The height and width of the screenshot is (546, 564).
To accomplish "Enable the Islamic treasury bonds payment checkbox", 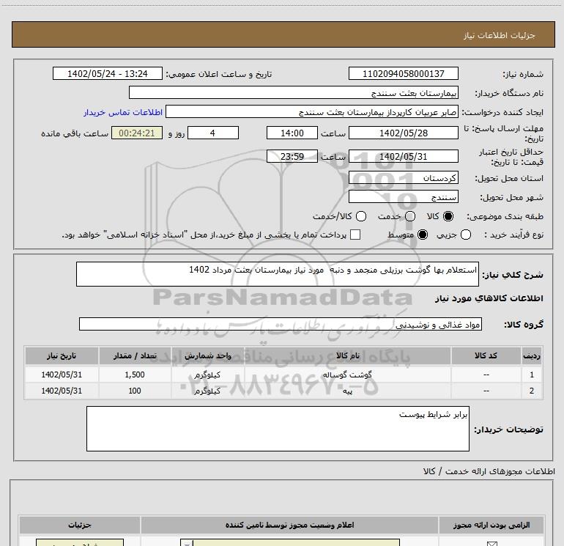I will (356, 235).
